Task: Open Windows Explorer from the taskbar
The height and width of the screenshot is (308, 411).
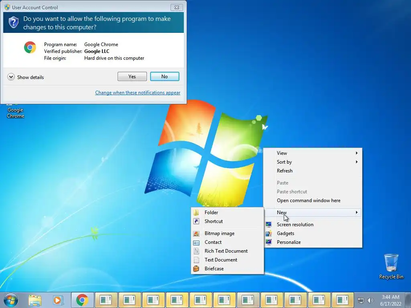Action: pyautogui.click(x=35, y=300)
